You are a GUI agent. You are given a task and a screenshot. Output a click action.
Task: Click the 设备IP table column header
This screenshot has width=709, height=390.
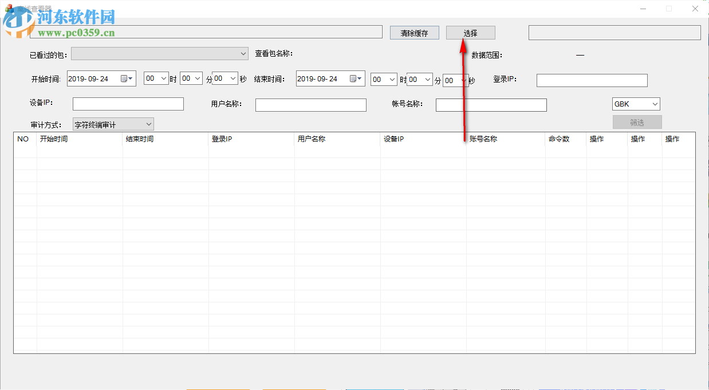424,139
